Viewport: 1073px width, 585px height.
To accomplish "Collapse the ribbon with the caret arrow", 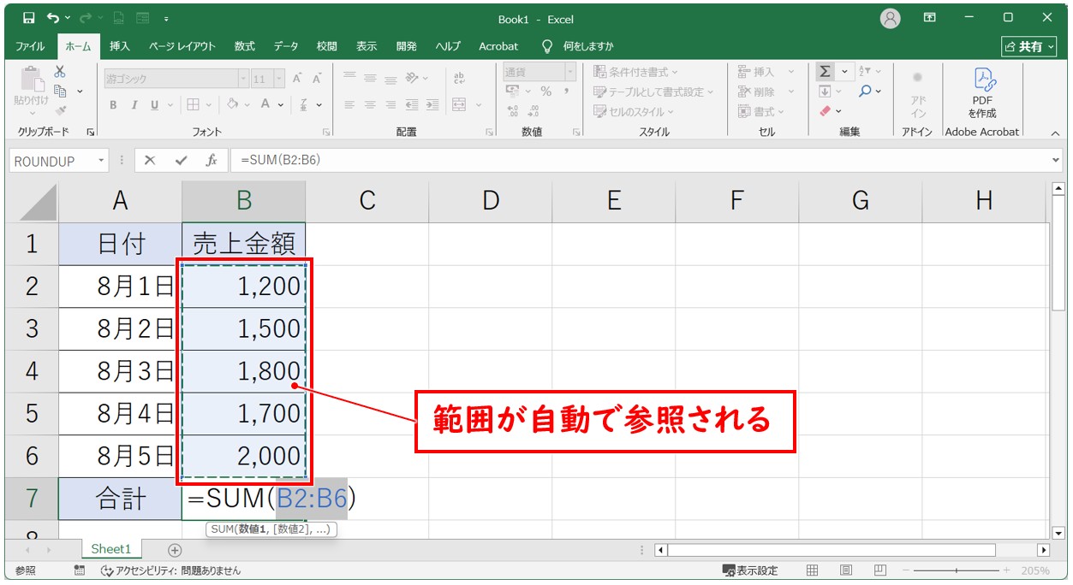I will pos(1055,133).
